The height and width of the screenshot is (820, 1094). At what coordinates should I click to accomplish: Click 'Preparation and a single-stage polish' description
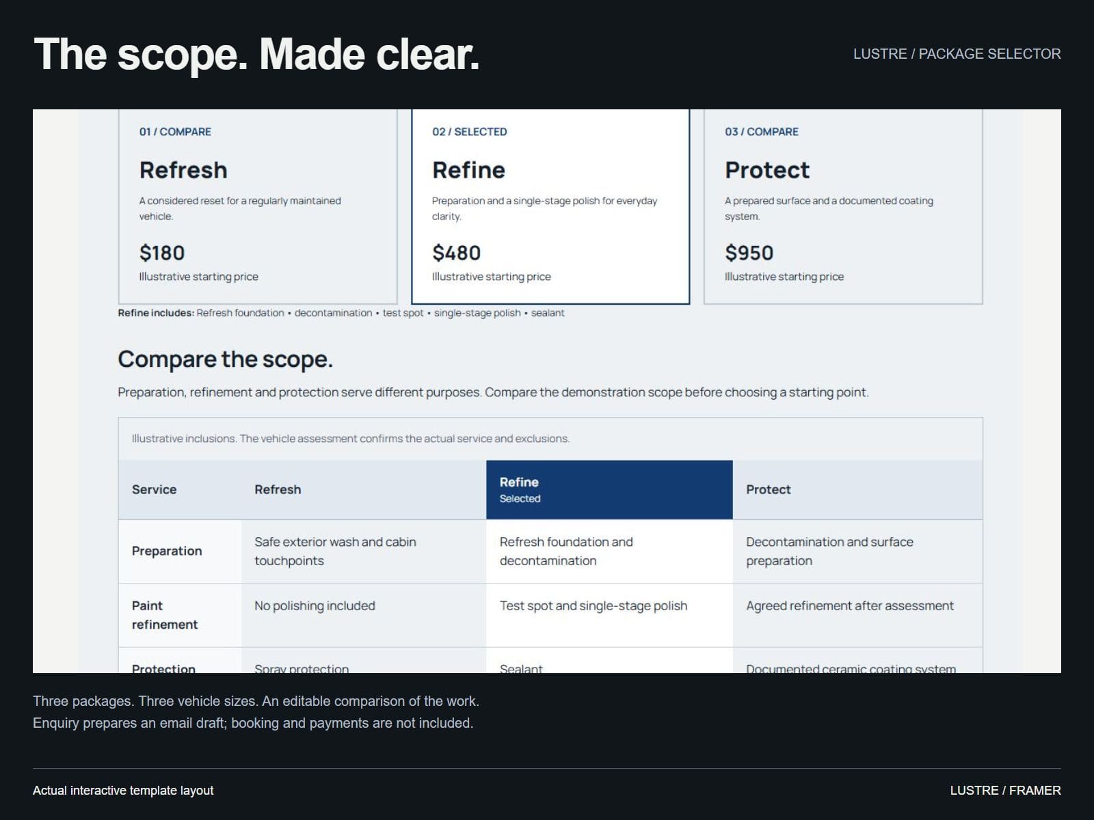coord(544,208)
